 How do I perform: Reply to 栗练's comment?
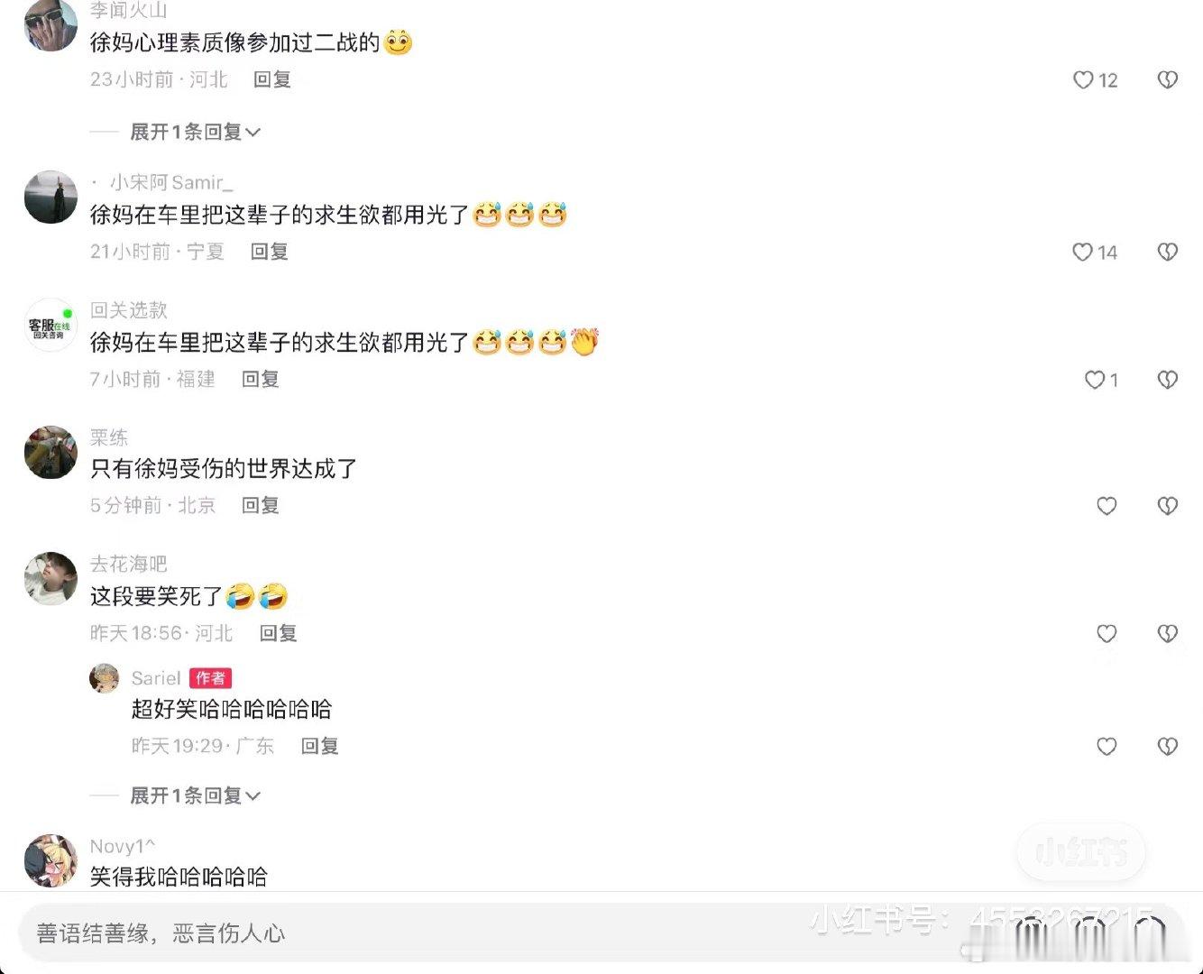[x=260, y=505]
